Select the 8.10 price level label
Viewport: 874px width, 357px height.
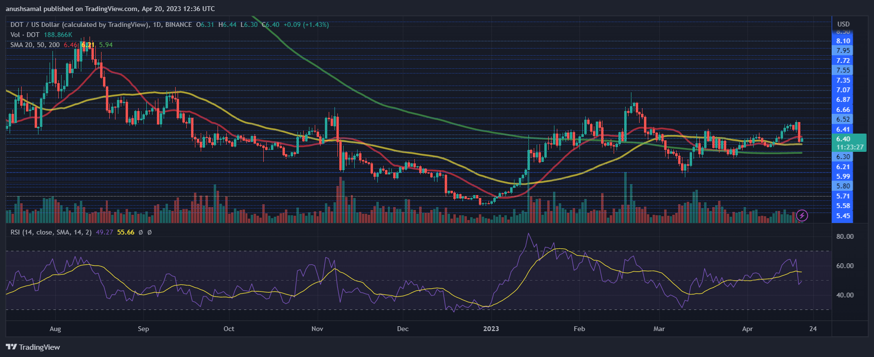[x=843, y=41]
